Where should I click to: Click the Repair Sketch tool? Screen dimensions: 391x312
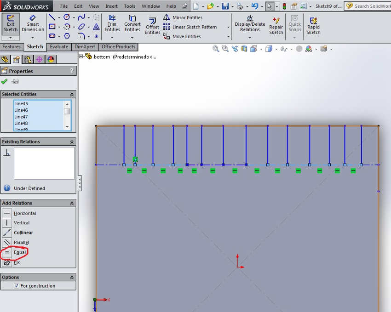point(276,26)
